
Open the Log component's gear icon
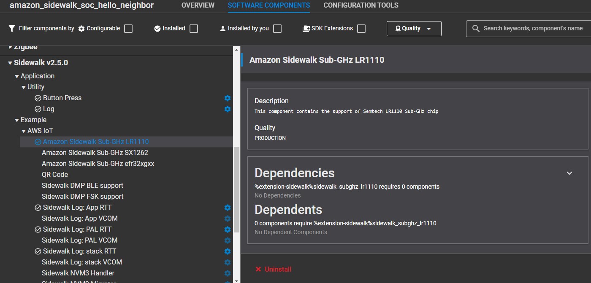[x=227, y=109]
